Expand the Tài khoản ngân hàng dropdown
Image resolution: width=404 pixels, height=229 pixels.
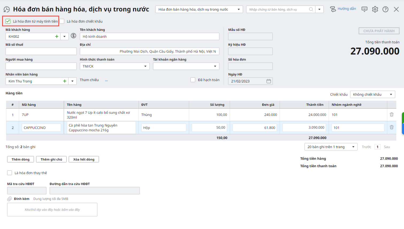click(186, 66)
